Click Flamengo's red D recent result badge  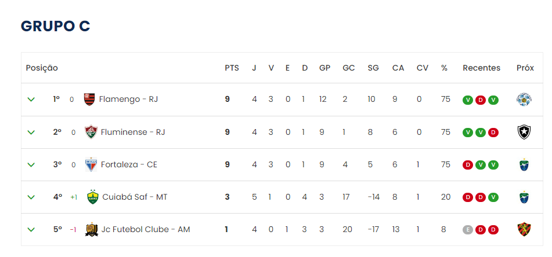point(480,100)
